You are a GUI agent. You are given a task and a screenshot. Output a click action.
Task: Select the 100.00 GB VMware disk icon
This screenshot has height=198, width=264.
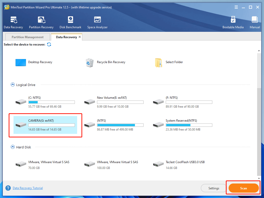click(x=90, y=164)
